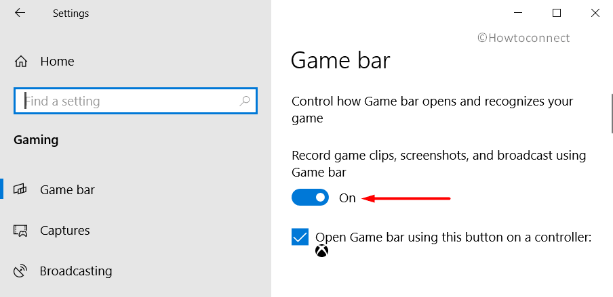Click the Game bar sidebar icon
The height and width of the screenshot is (297, 613).
point(20,189)
